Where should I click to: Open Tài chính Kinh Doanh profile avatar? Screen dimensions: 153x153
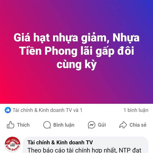[x=12, y=144]
